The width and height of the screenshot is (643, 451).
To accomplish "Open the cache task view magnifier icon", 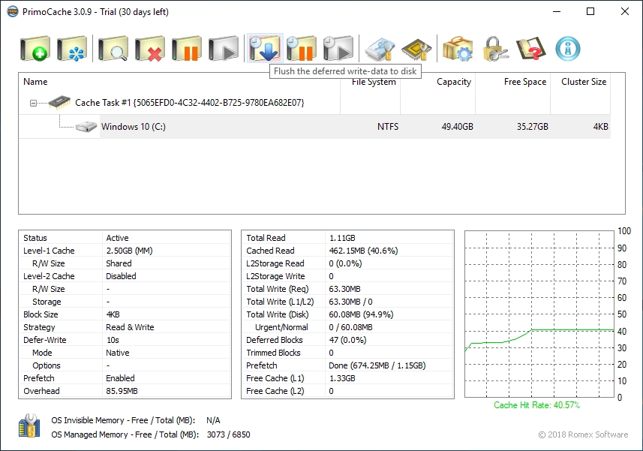I will pos(113,48).
